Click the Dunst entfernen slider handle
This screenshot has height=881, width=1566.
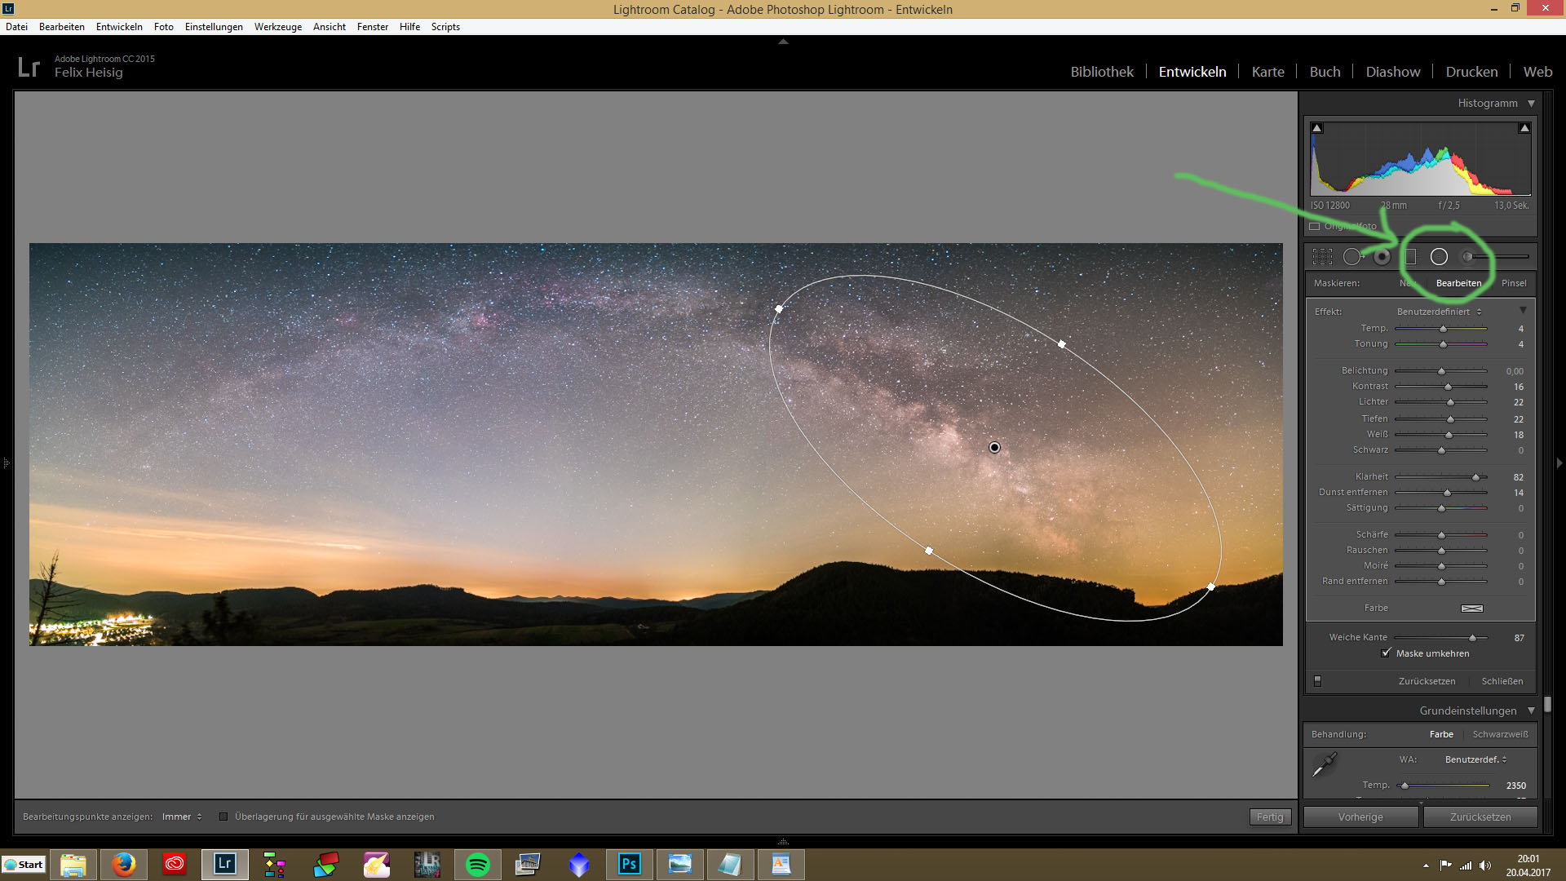[1447, 493]
